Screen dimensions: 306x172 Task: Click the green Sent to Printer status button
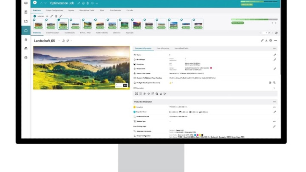(237, 23)
